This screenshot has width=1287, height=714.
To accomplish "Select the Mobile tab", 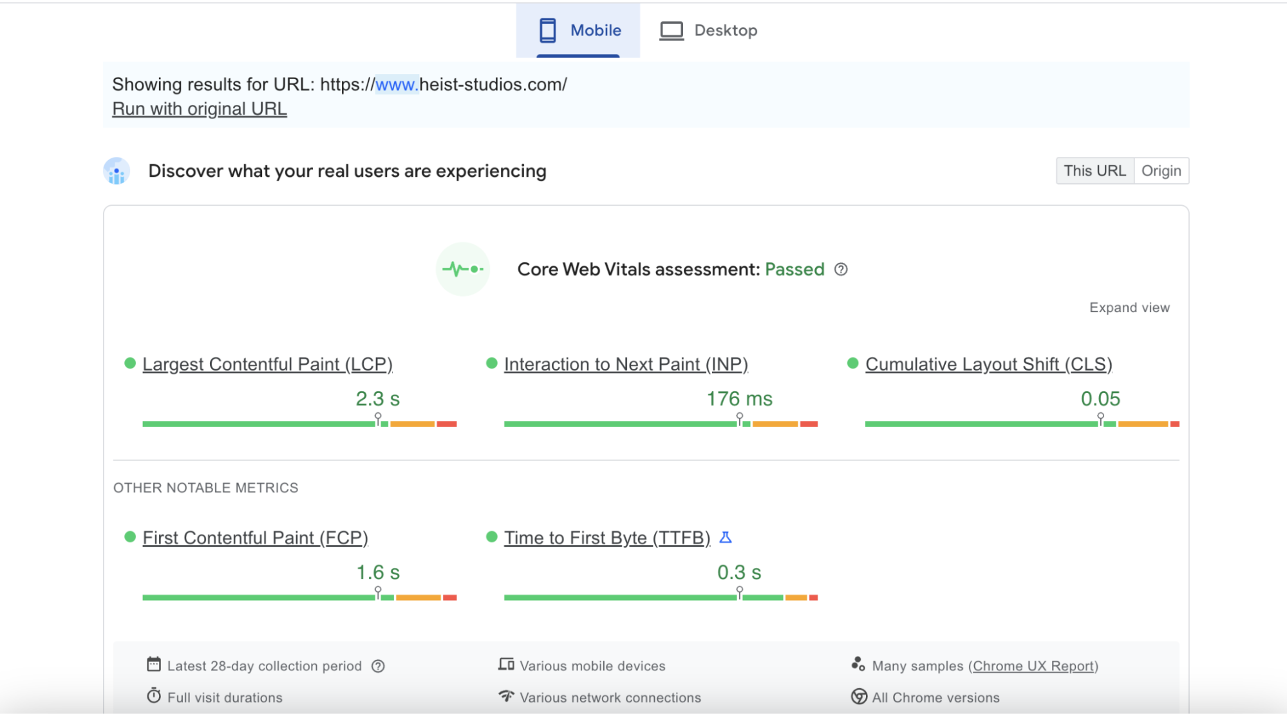I will [595, 30].
